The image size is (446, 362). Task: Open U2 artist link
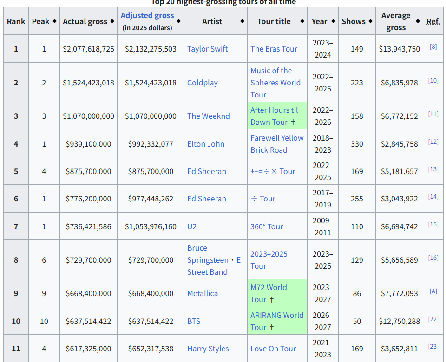point(192,226)
